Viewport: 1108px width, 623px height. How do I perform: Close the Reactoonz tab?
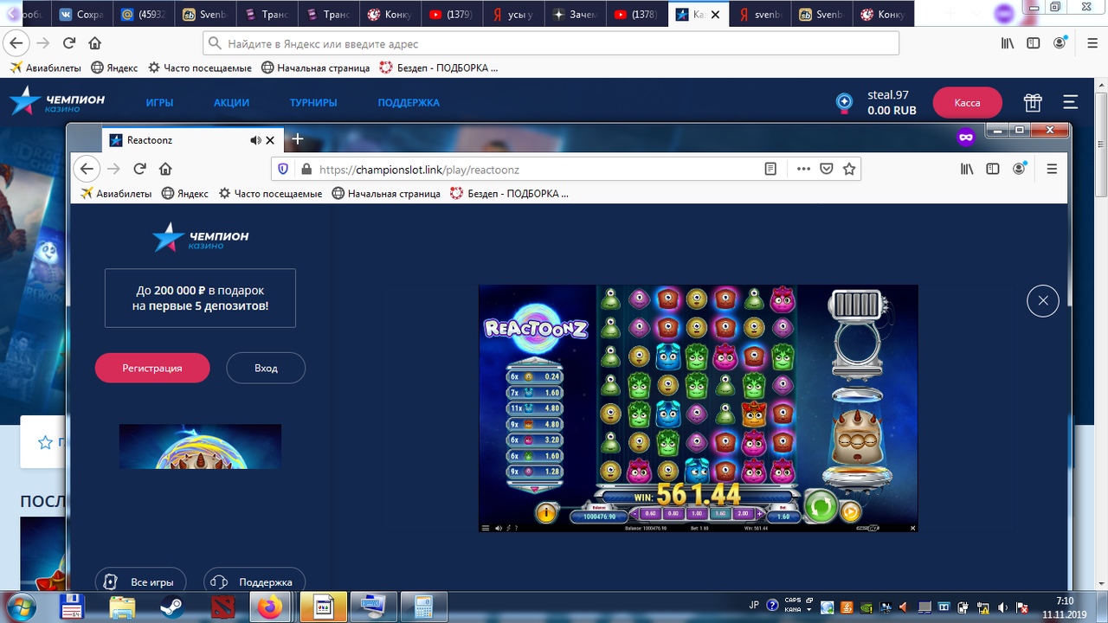point(270,139)
